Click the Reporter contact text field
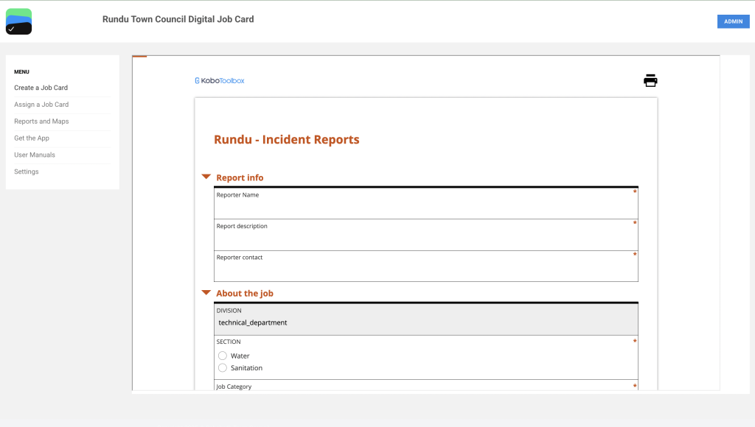This screenshot has height=427, width=755. pos(425,271)
